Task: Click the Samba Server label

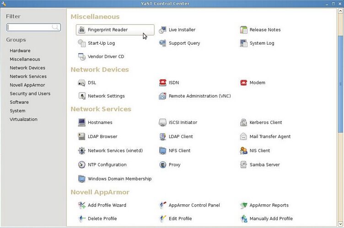Action: [x=264, y=165]
